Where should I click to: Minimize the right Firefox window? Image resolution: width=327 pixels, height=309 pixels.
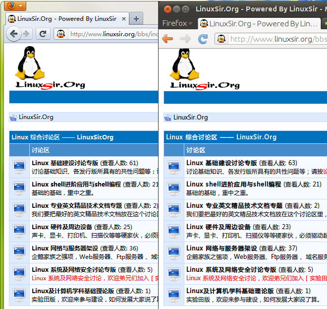[177, 9]
